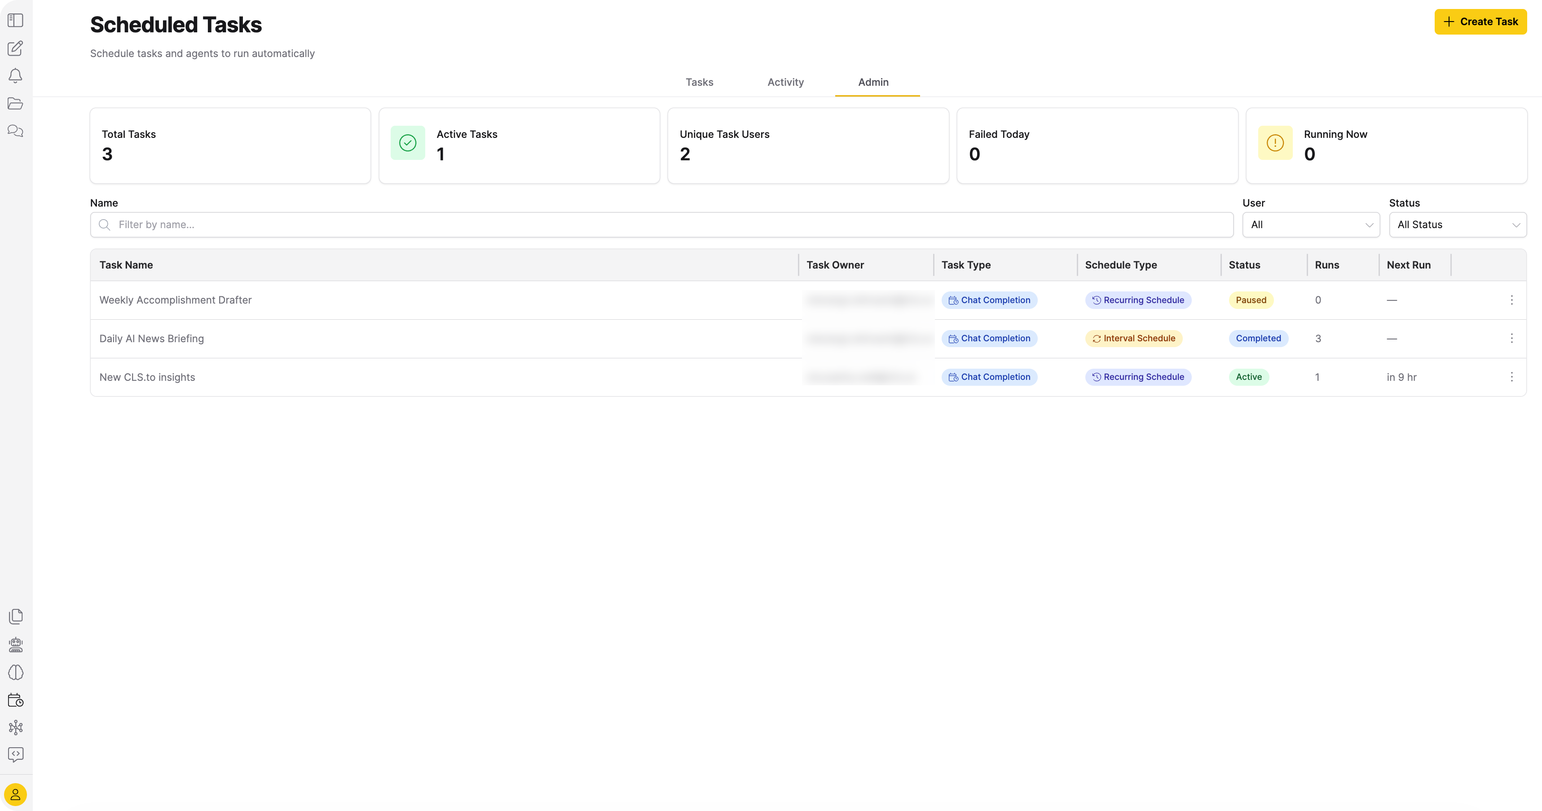The image size is (1542, 811).
Task: Open the documents copy icon in sidebar
Action: pos(16,617)
